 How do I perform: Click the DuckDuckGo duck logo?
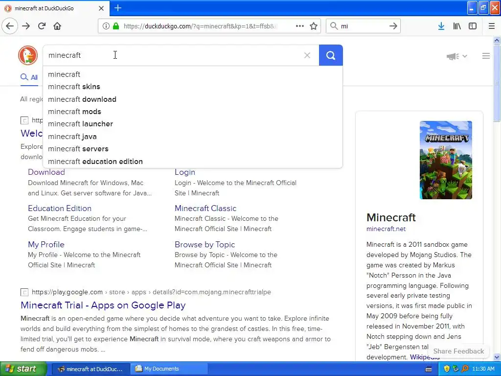(28, 55)
